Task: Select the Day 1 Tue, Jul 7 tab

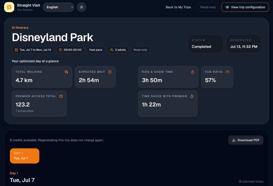Action: coord(25,156)
